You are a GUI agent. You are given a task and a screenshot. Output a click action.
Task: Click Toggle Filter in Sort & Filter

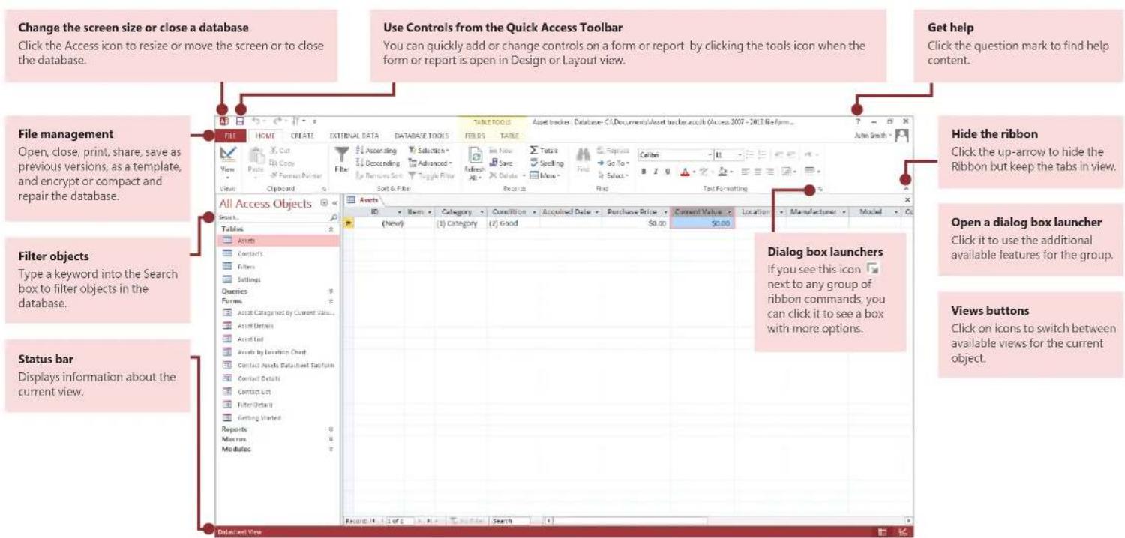pyautogui.click(x=431, y=175)
